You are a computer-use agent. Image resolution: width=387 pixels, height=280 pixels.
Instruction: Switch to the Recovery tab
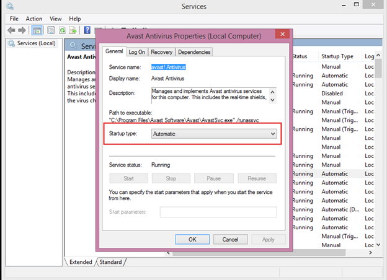click(x=162, y=52)
